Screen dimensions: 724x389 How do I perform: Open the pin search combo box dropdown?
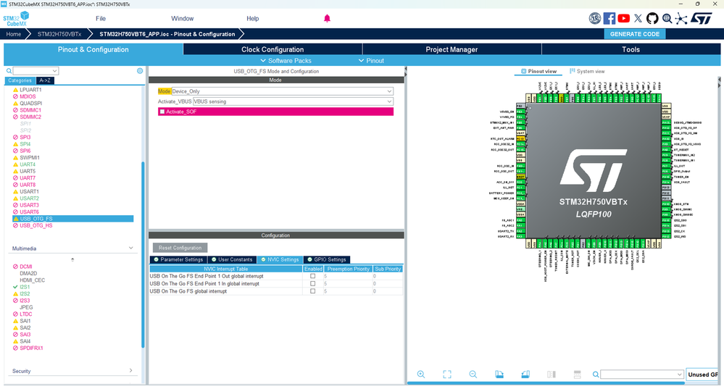click(679, 375)
